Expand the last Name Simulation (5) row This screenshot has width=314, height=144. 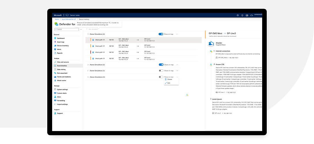pyautogui.click(x=88, y=77)
